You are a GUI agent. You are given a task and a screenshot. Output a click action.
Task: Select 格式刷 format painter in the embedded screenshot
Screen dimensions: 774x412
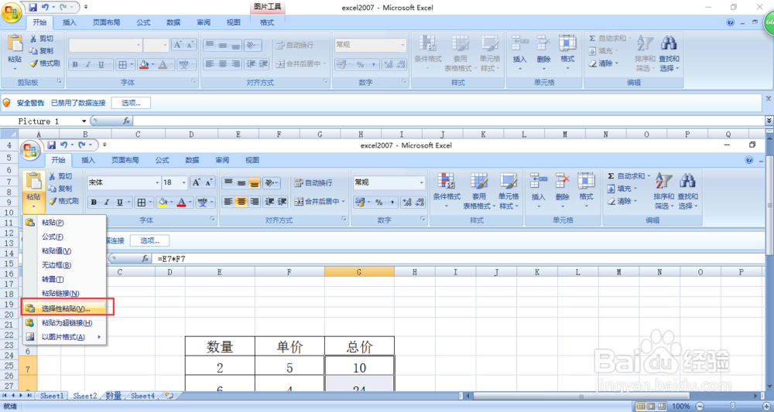(63, 200)
